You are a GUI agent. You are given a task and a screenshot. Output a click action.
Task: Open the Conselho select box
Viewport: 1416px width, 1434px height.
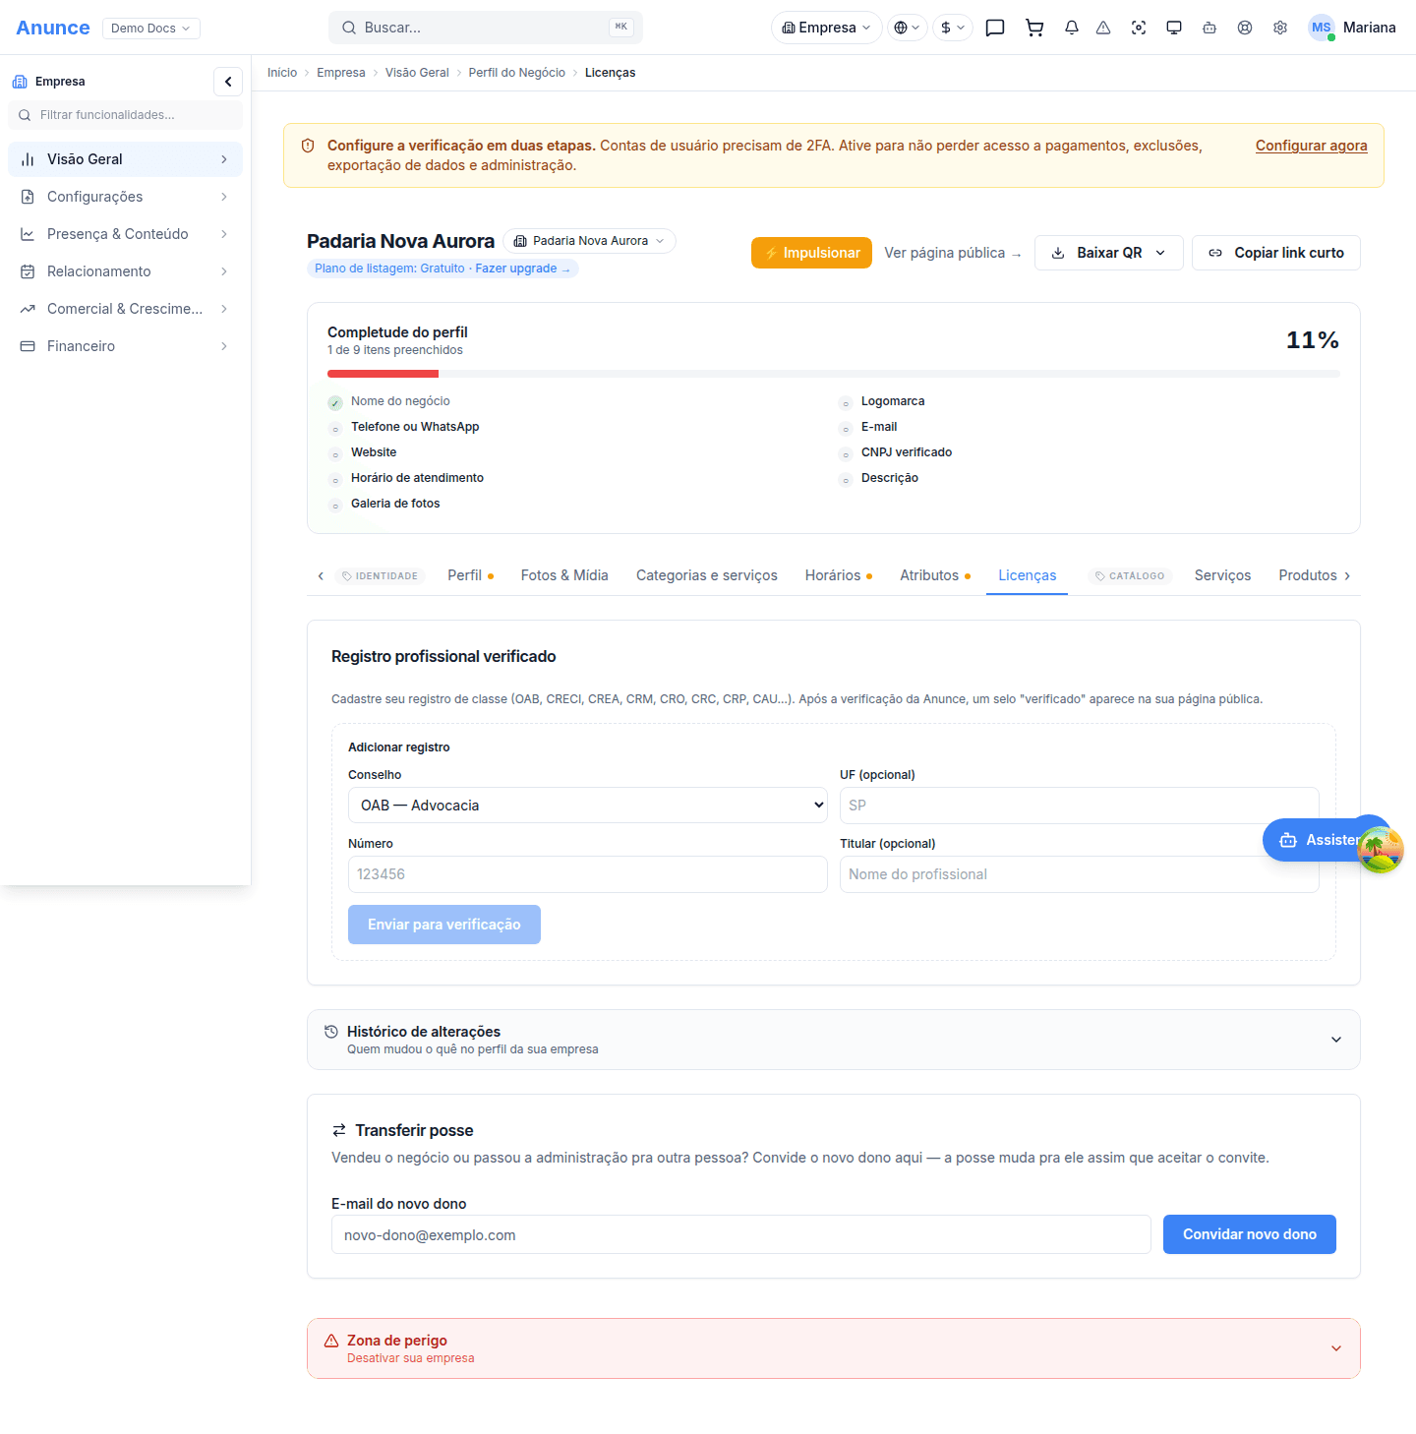tap(588, 806)
